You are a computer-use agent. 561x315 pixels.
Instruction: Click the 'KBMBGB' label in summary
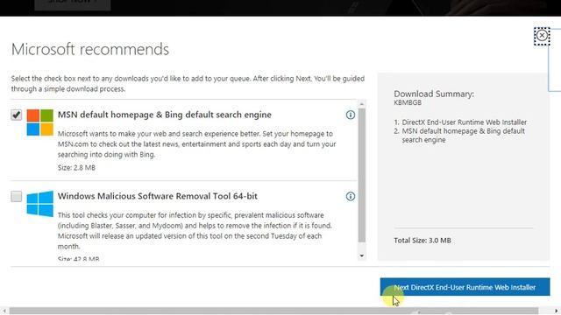408,103
